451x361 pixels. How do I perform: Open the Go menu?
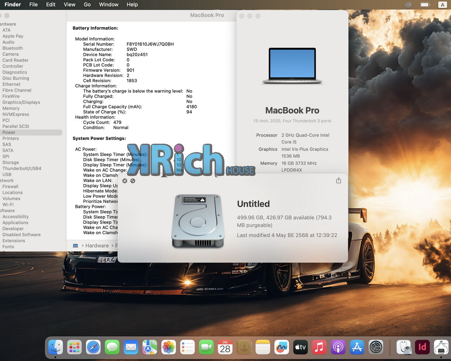tap(87, 5)
